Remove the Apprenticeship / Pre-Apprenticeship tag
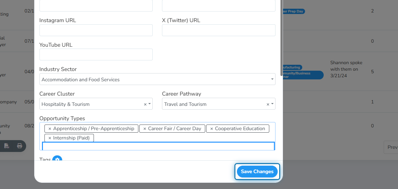Viewport: 398px width, 189px height. pyautogui.click(x=50, y=129)
